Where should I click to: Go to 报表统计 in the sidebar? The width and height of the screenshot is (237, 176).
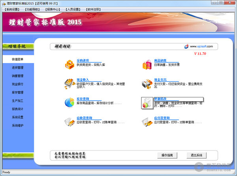point(17,109)
